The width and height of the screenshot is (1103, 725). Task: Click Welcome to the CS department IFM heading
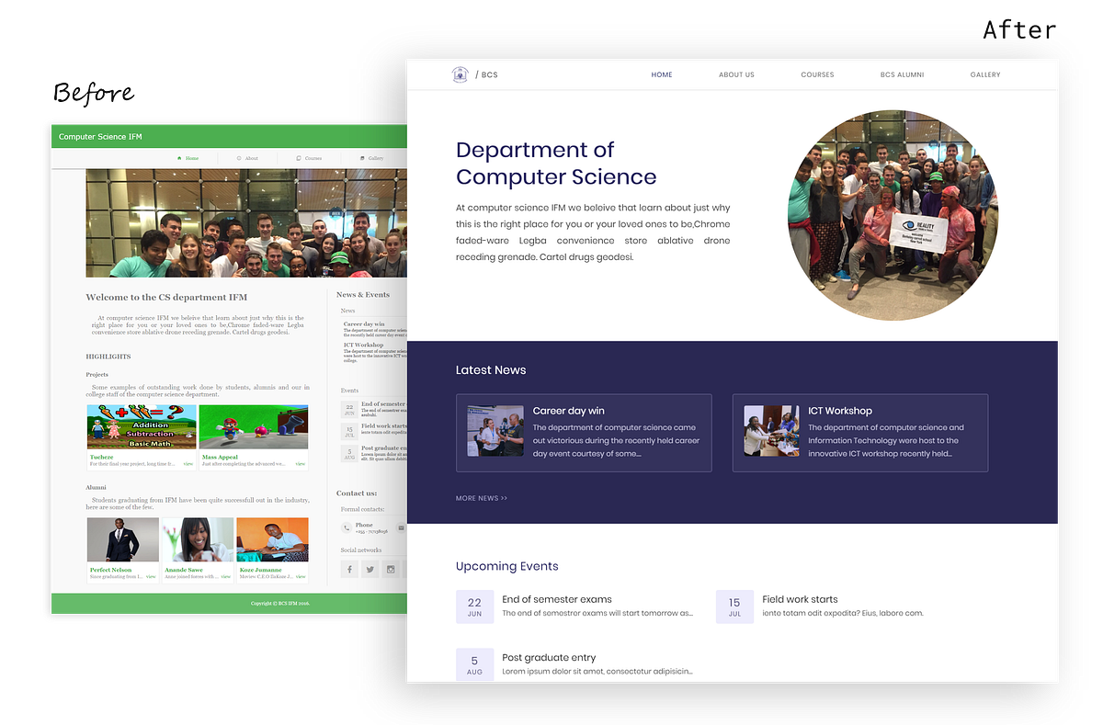(166, 298)
